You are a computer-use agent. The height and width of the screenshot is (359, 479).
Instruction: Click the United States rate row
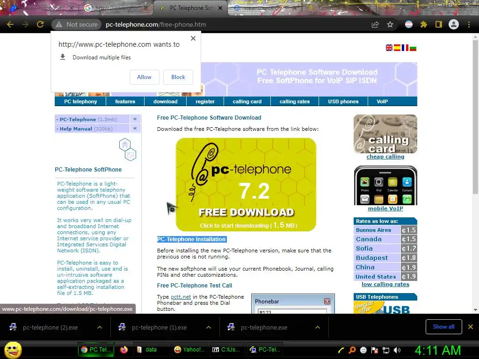[x=385, y=277]
